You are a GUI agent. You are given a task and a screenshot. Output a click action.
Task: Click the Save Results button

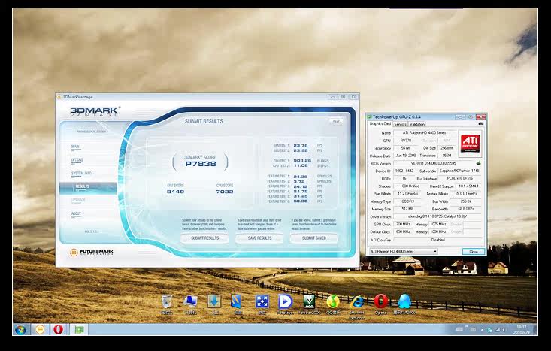click(x=259, y=238)
